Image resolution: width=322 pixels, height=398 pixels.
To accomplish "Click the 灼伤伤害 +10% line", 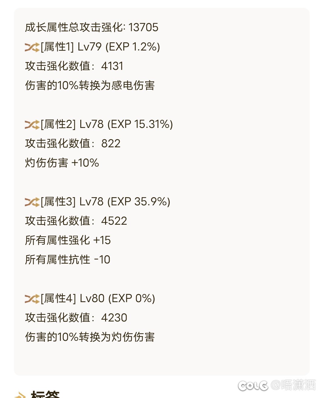I will point(62,163).
